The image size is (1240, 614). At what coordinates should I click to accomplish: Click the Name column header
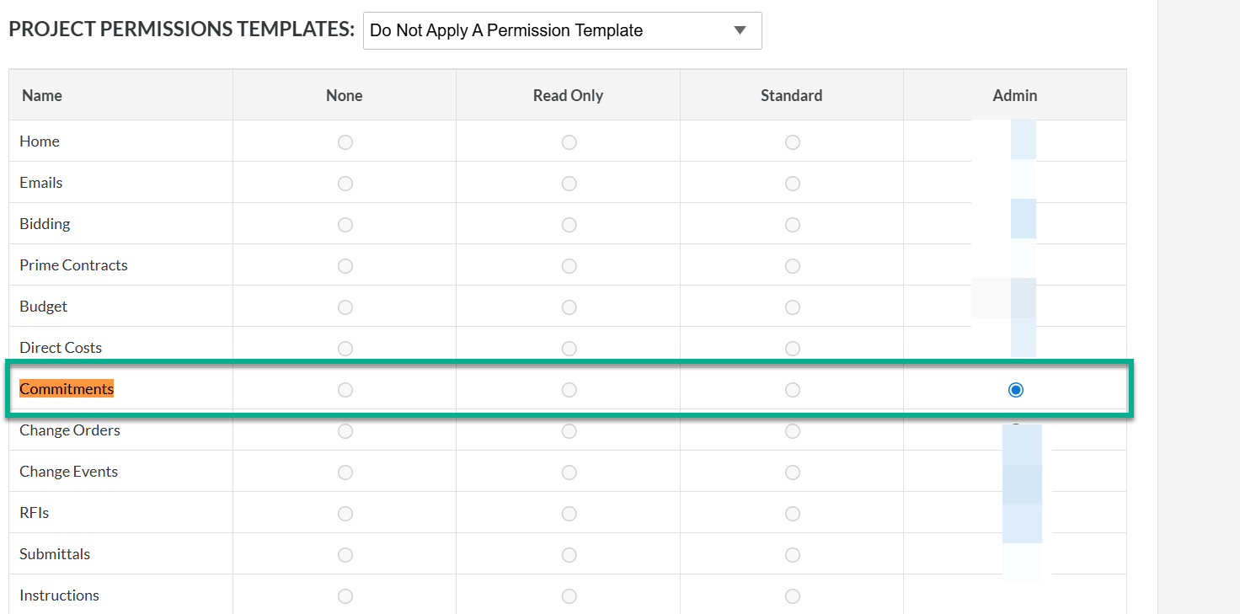pos(42,95)
